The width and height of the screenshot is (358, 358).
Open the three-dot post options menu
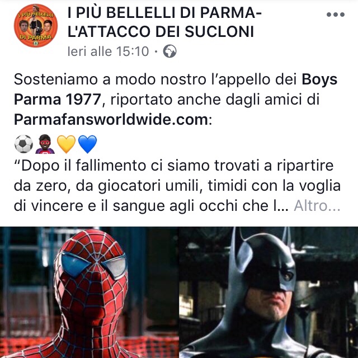[336, 15]
